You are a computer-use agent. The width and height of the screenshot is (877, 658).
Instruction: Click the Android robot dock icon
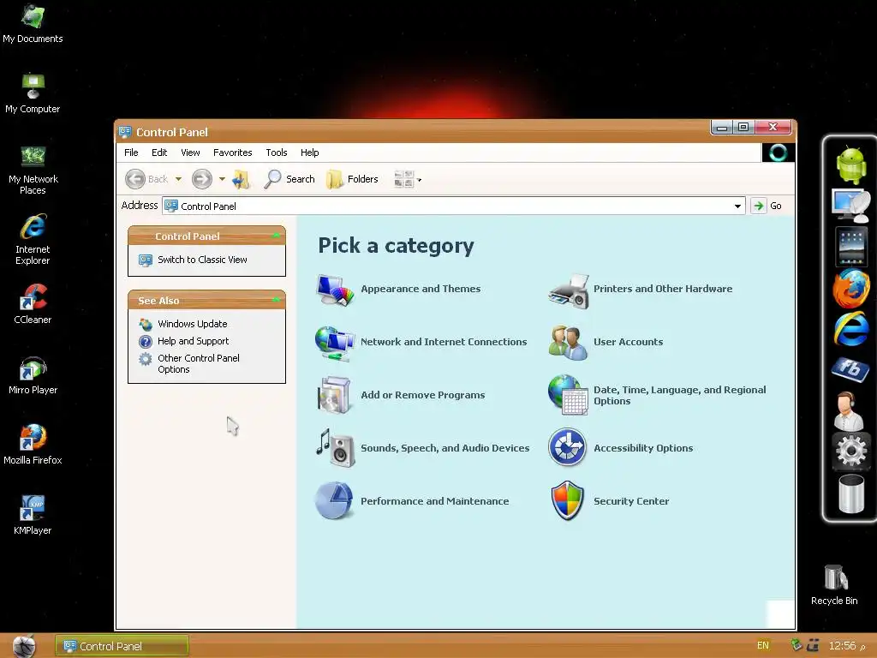(850, 164)
